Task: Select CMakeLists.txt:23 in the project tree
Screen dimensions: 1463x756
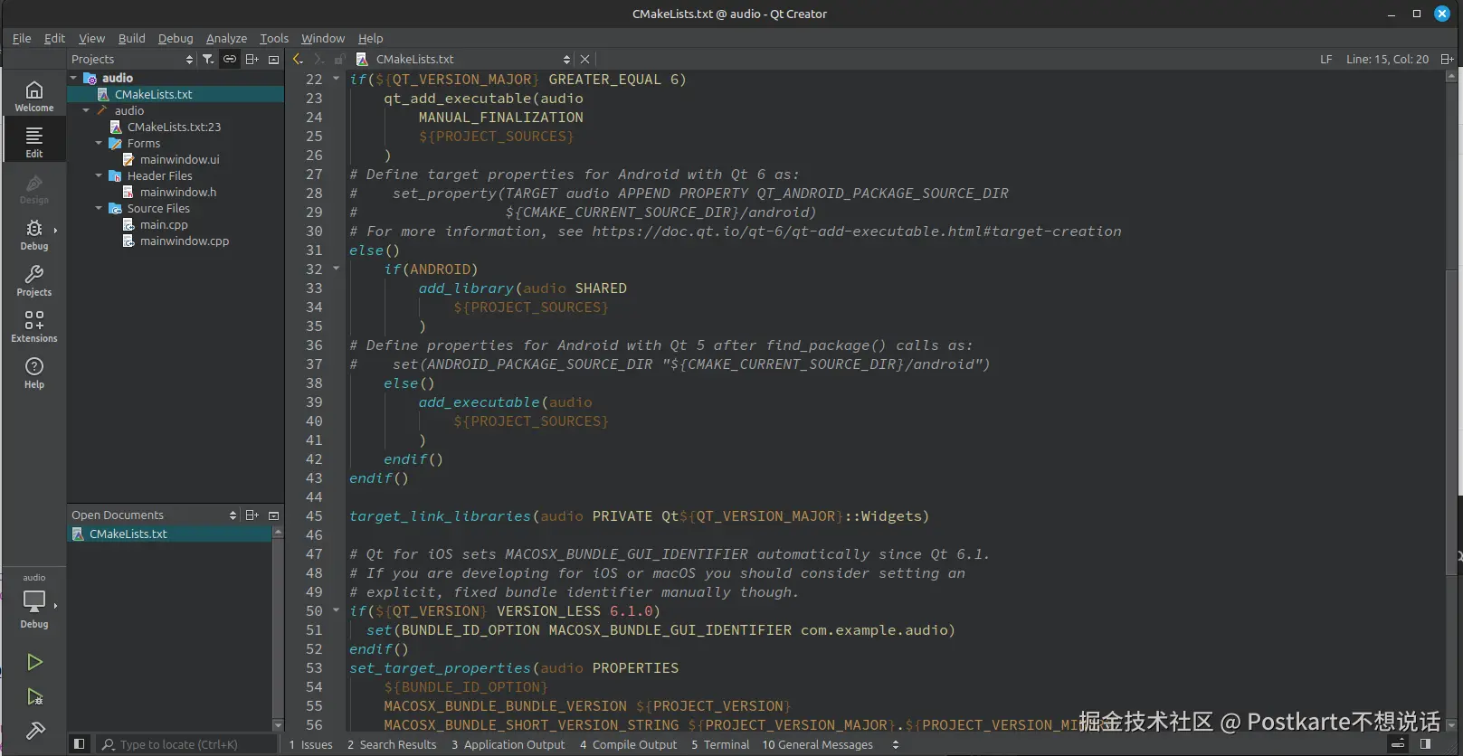Action: pyautogui.click(x=174, y=127)
